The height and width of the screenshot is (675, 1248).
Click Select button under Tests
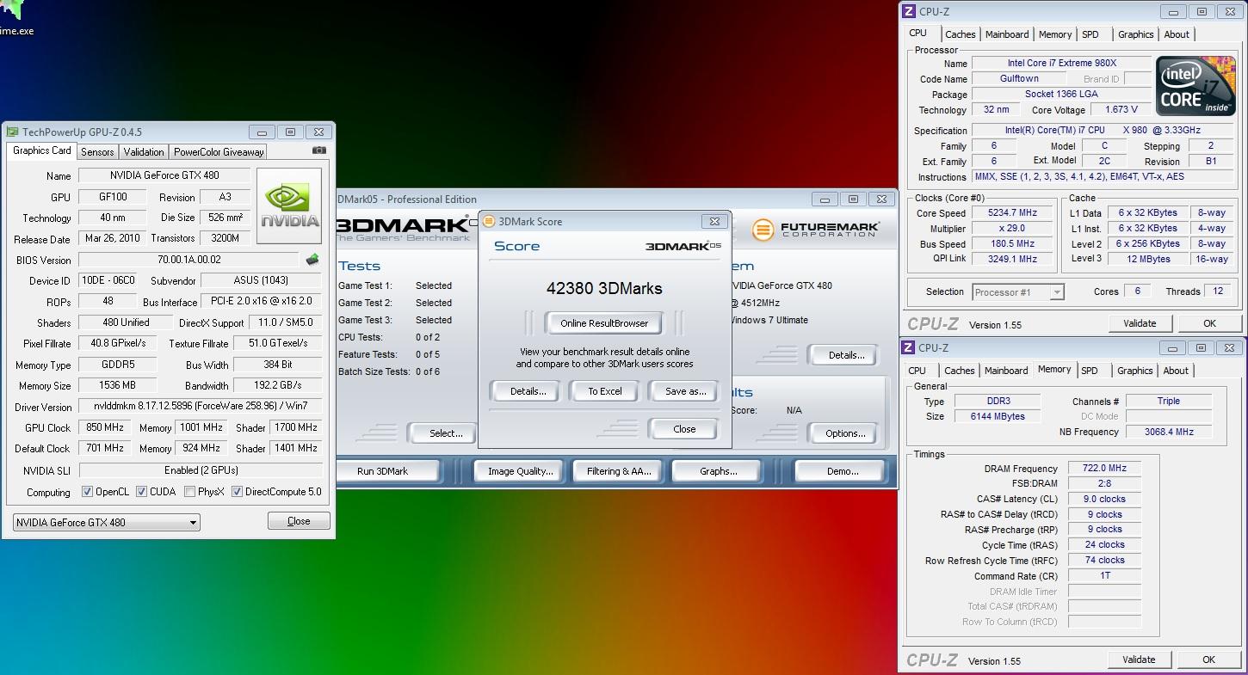click(x=442, y=433)
